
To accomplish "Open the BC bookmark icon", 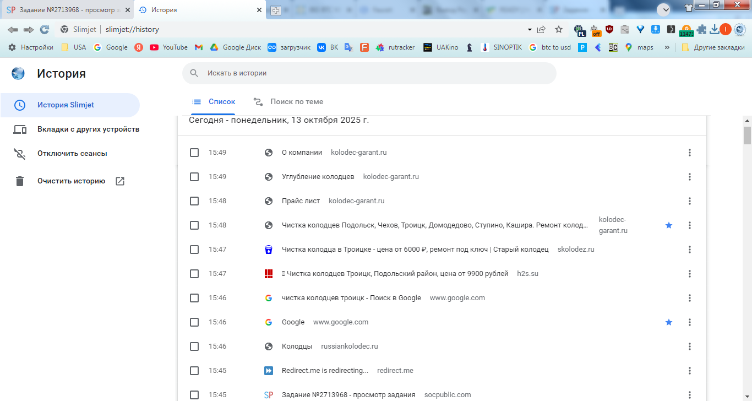I will tap(613, 47).
